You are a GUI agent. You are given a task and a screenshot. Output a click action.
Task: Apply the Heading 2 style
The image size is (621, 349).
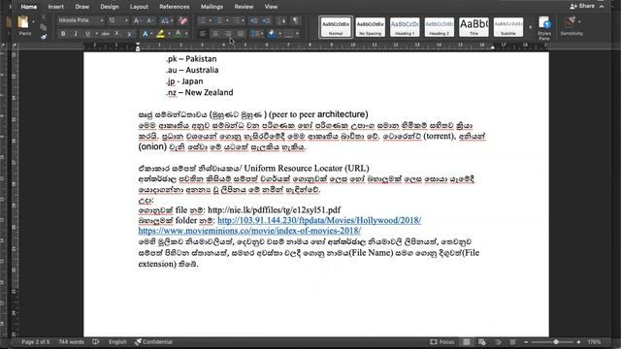[x=440, y=27]
